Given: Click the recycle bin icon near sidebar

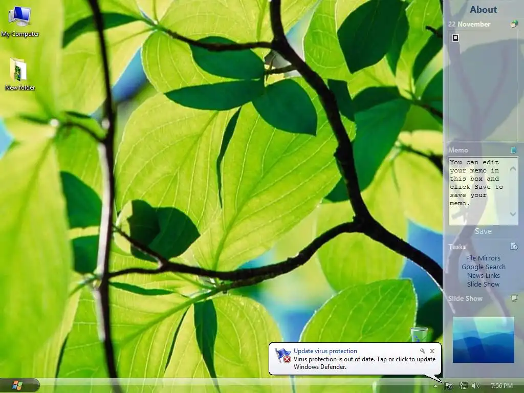Looking at the screenshot, I should 419,335.
